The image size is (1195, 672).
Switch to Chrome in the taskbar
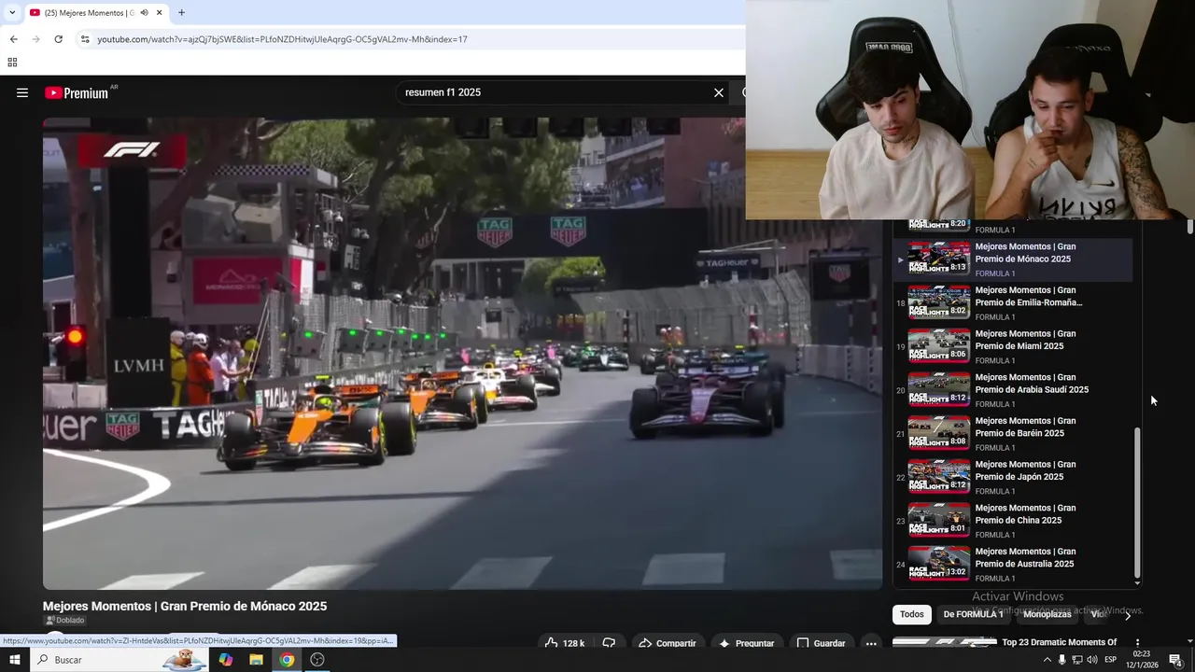[x=287, y=660]
